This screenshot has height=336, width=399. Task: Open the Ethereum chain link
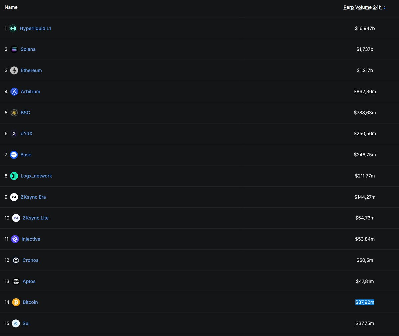pos(31,70)
